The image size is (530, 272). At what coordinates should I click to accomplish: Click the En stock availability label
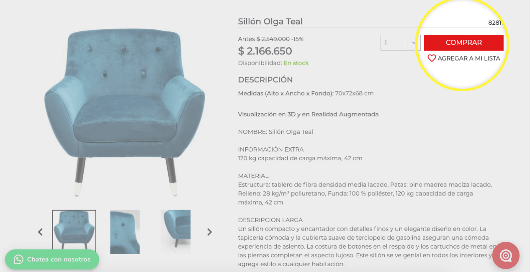tap(296, 63)
